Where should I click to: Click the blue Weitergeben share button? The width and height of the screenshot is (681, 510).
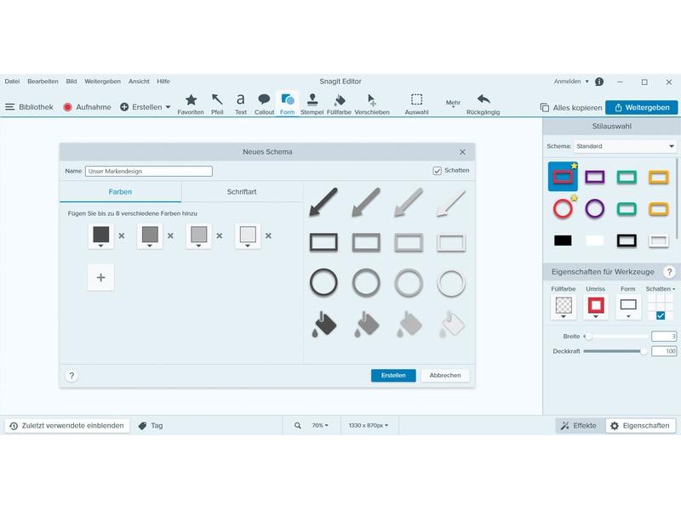642,108
